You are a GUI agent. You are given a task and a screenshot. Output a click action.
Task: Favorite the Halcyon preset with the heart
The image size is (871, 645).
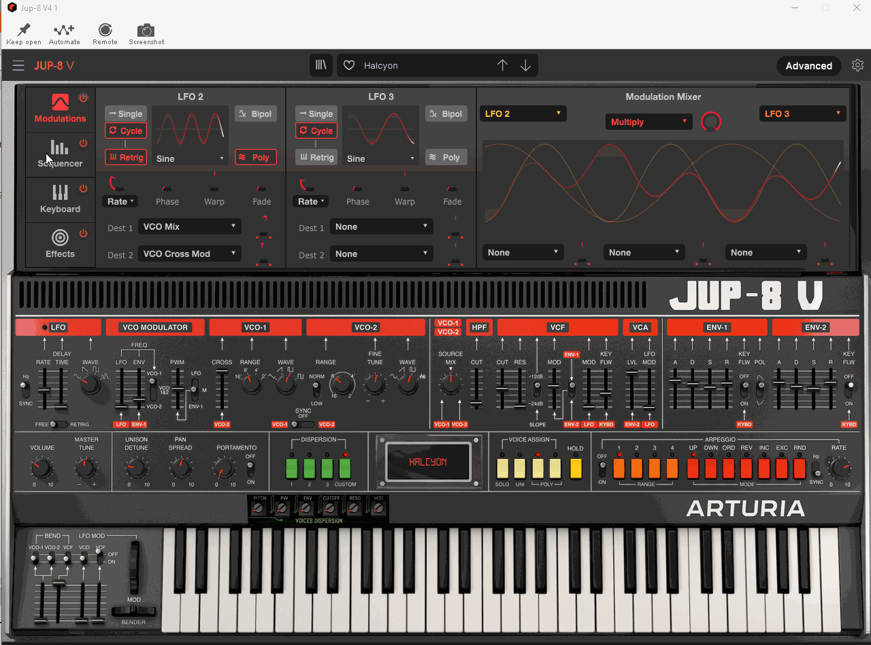coord(348,65)
